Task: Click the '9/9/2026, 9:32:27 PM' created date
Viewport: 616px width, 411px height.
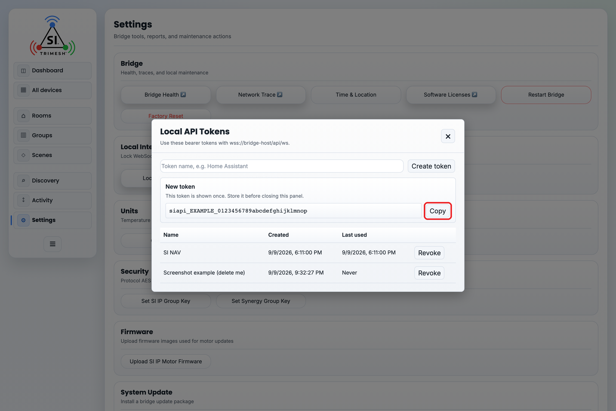Action: coord(296,273)
